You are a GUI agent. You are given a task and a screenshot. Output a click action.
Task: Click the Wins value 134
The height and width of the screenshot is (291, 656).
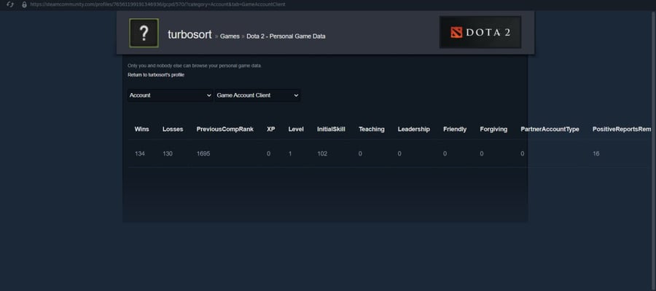140,154
